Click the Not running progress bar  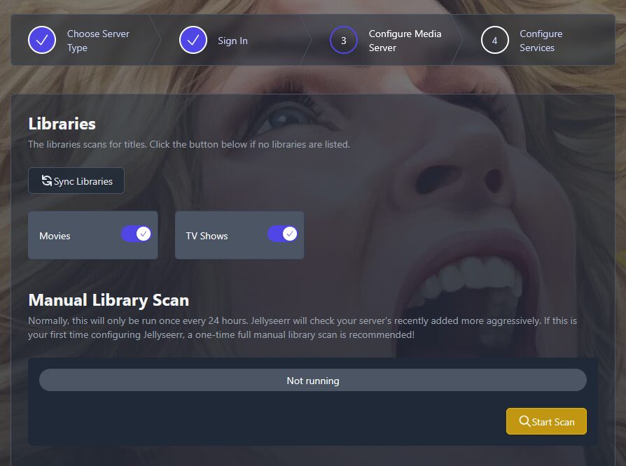[312, 381]
